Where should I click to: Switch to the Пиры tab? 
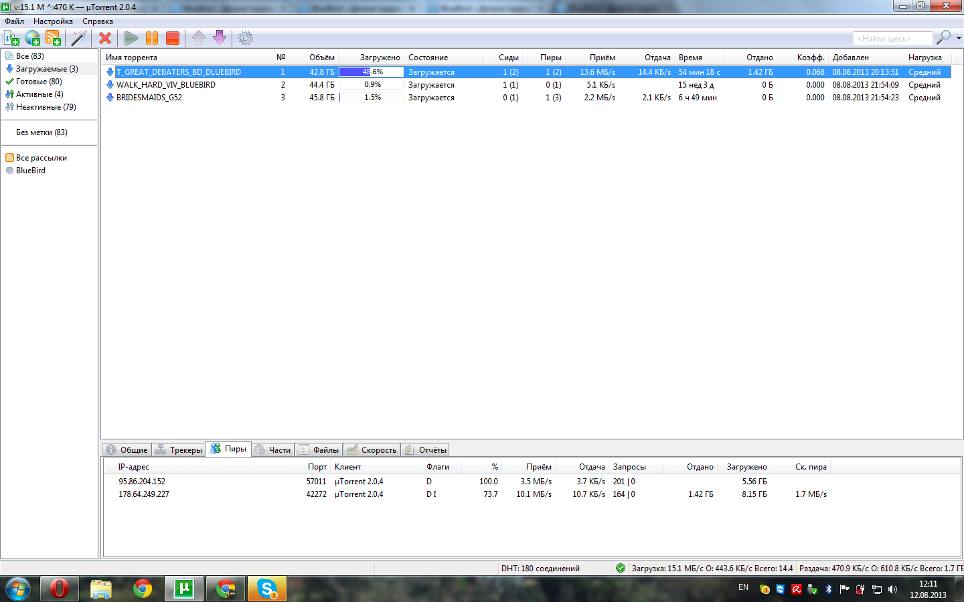(x=228, y=449)
